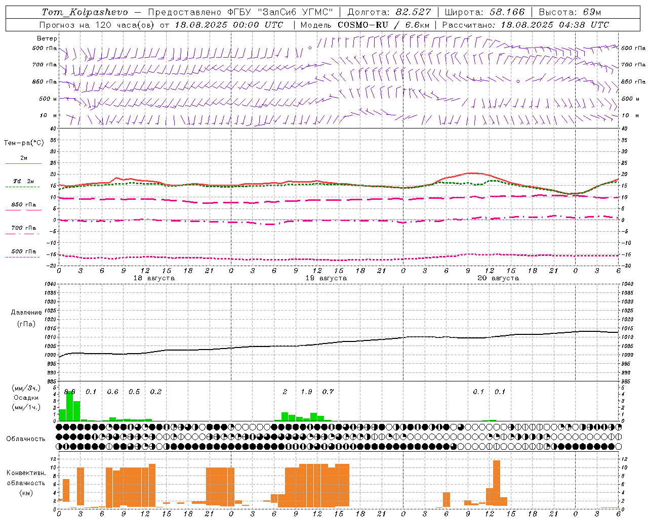Click the tallest green precipitation bar
The image size is (648, 518).
70,406
